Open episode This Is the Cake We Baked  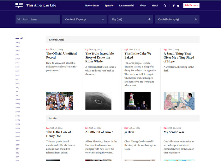pos(138,55)
